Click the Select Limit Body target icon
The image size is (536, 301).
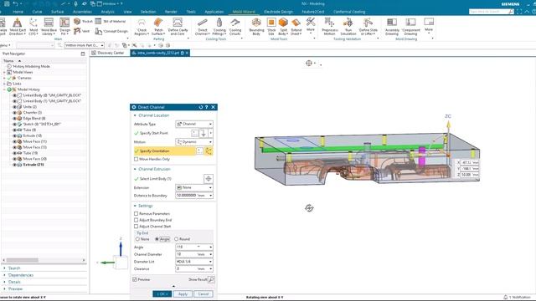coord(209,178)
